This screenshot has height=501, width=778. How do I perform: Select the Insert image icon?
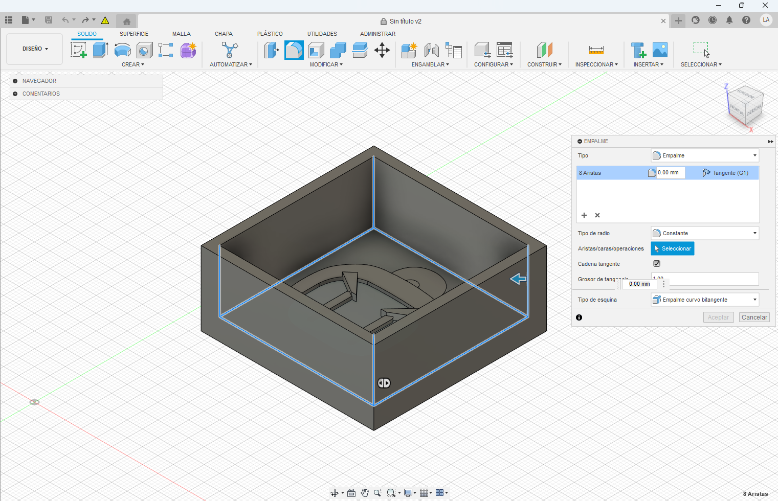660,50
